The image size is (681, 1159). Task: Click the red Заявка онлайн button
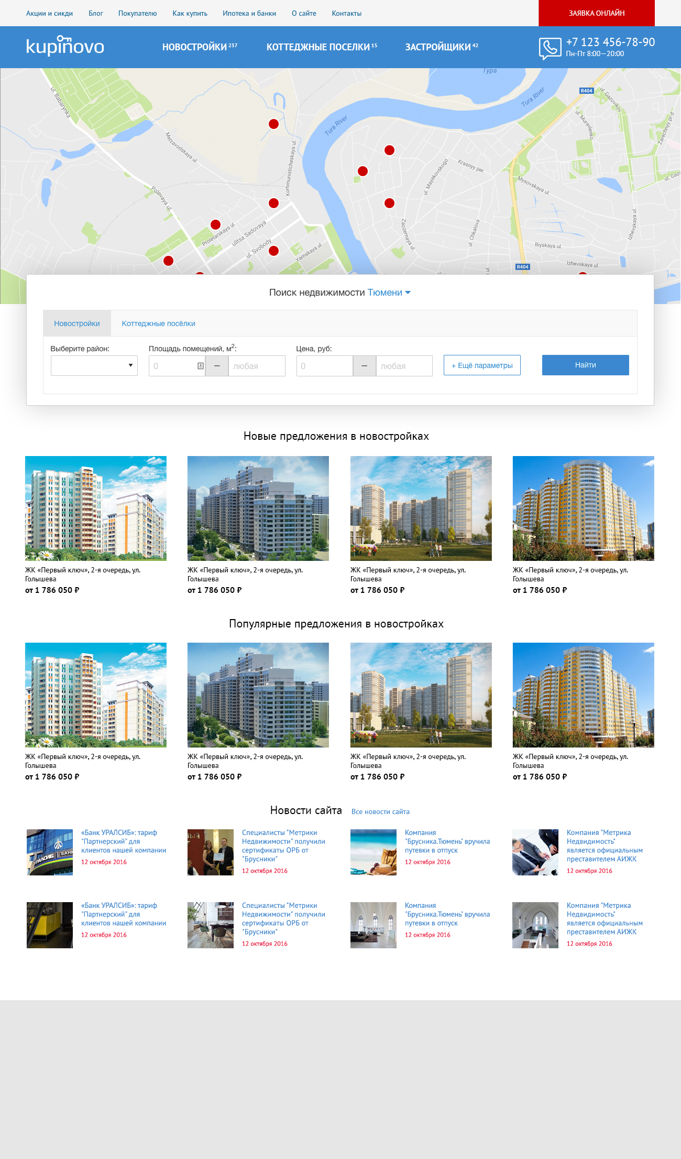pos(596,13)
